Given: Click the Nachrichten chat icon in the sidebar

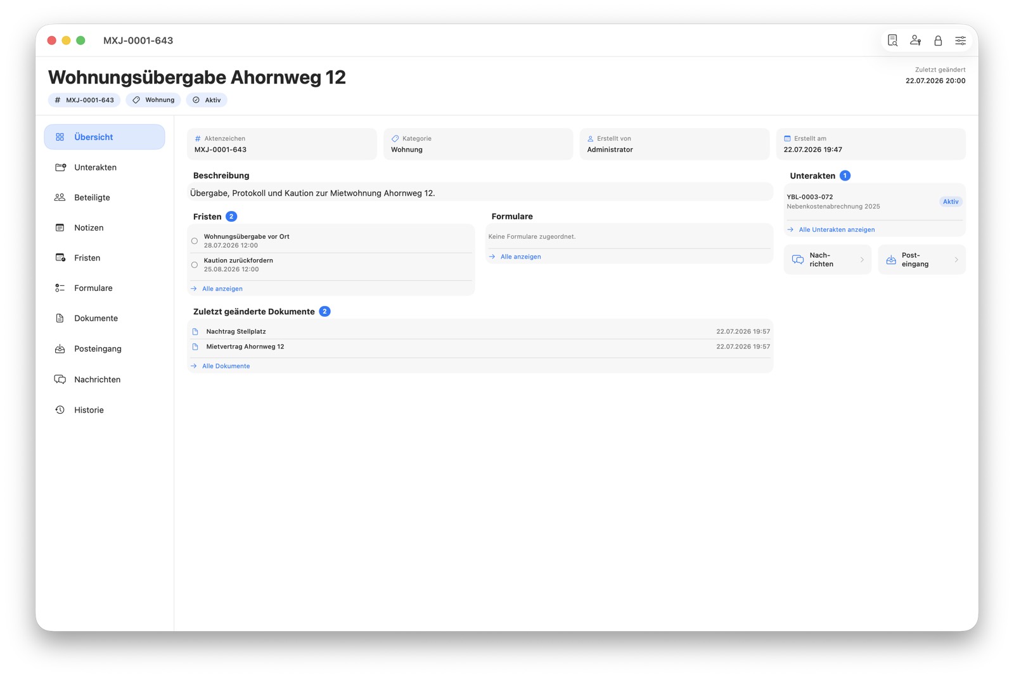Looking at the screenshot, I should [x=60, y=380].
